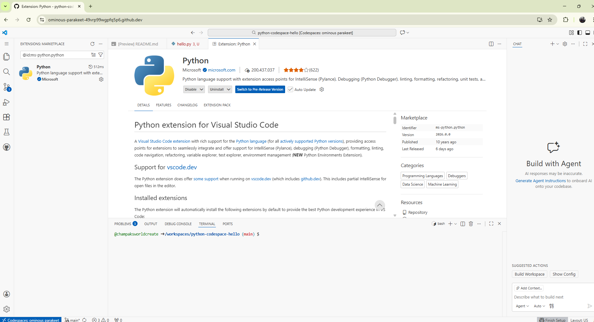Open the Accounts menu icon

tap(7, 294)
